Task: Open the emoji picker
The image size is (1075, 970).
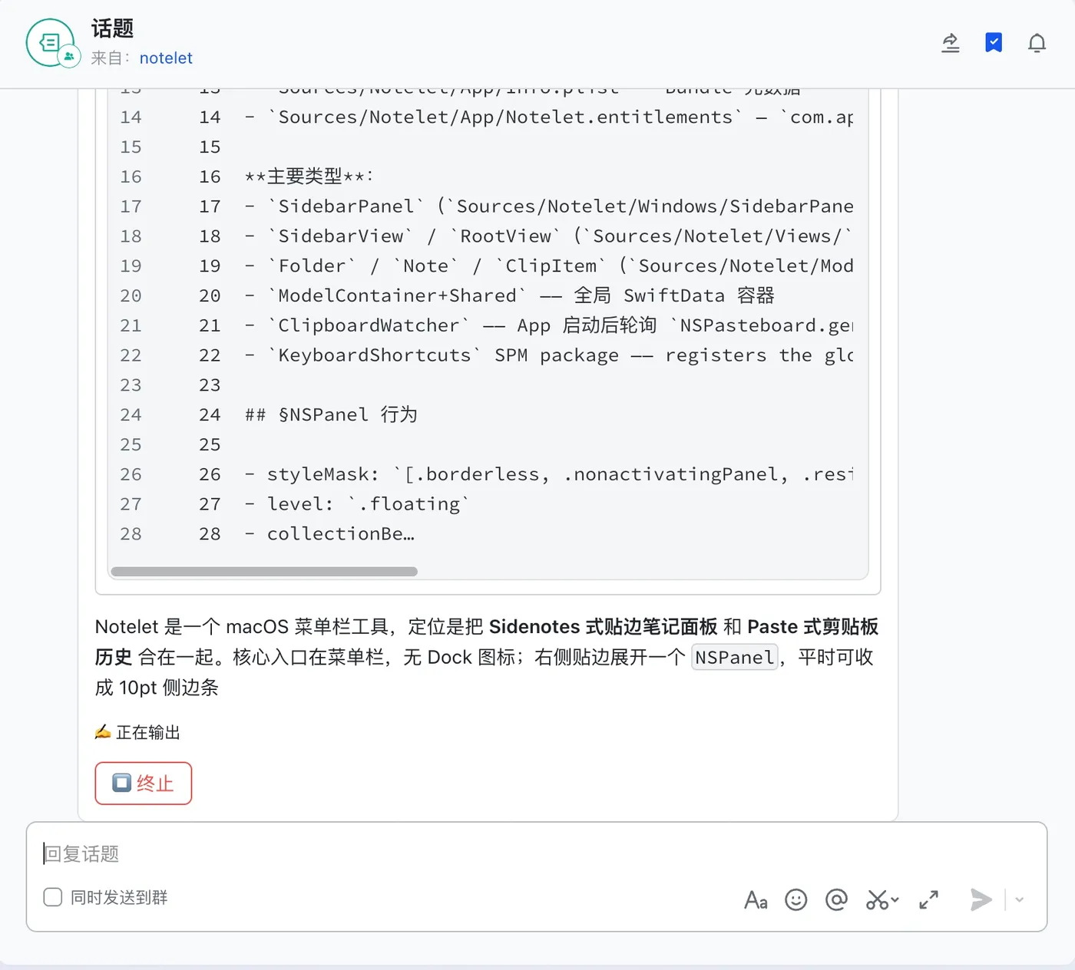Action: pos(796,899)
